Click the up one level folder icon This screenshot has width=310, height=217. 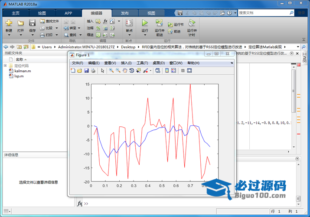[x=19, y=47]
